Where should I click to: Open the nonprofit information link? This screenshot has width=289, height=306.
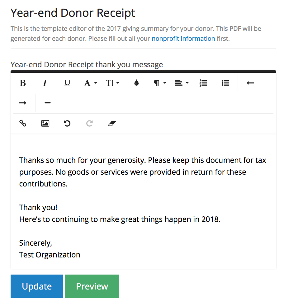[183, 39]
